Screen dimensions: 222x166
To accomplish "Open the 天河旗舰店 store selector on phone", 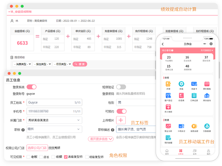I will tap(207, 51).
